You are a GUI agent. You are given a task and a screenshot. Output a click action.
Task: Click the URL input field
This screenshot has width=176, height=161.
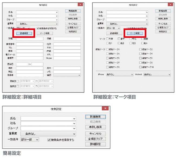(x=67, y=55)
